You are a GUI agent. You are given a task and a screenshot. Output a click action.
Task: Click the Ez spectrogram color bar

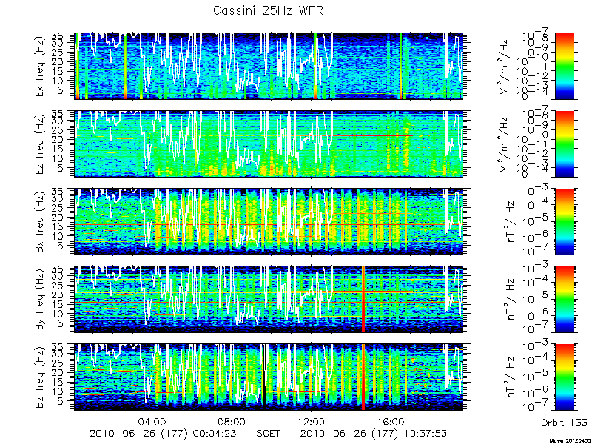(x=564, y=144)
